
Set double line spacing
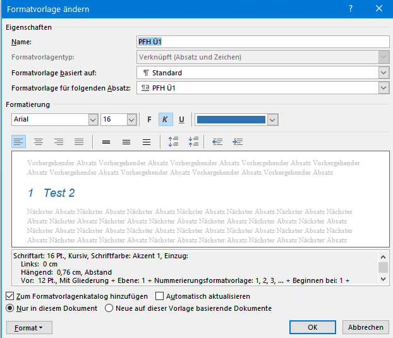(x=147, y=142)
